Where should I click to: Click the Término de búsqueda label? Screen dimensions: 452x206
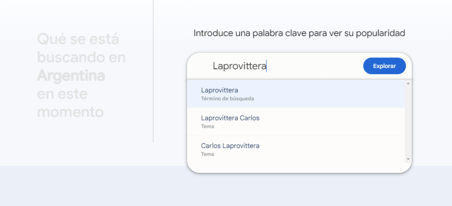[x=227, y=99]
